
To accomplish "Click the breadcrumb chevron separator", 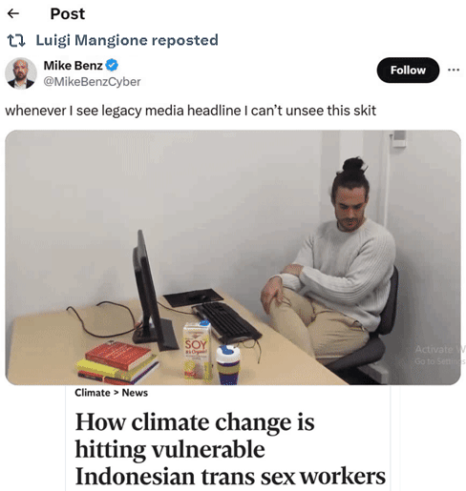I will coord(116,393).
